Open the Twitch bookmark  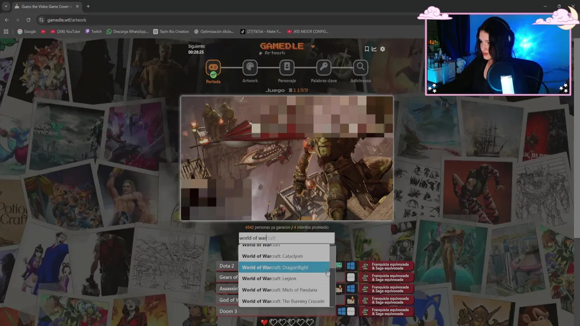(93, 32)
